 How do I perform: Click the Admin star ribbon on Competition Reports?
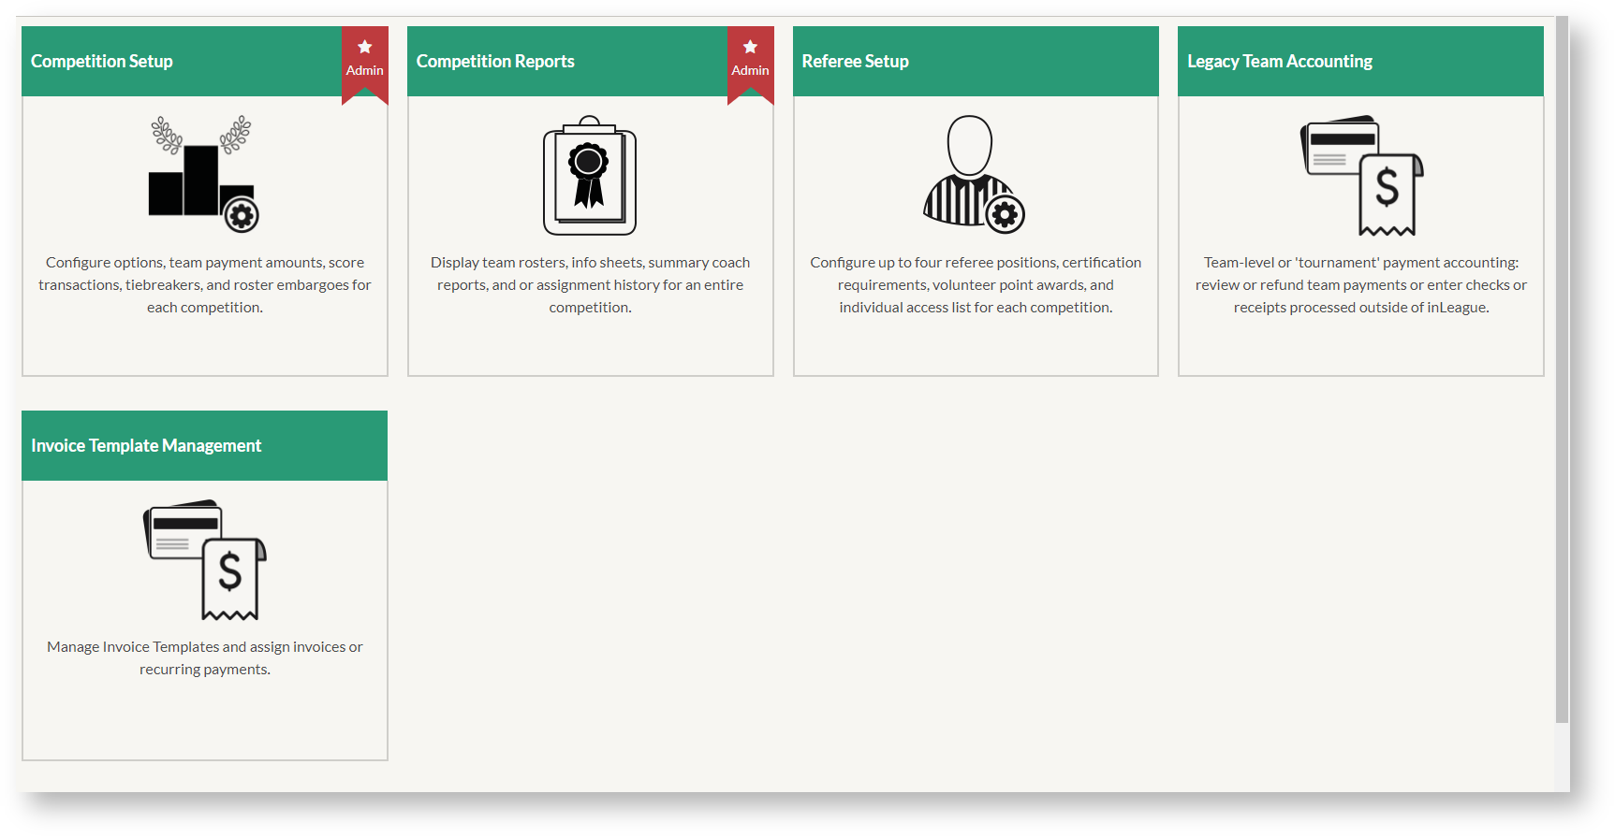click(x=751, y=65)
